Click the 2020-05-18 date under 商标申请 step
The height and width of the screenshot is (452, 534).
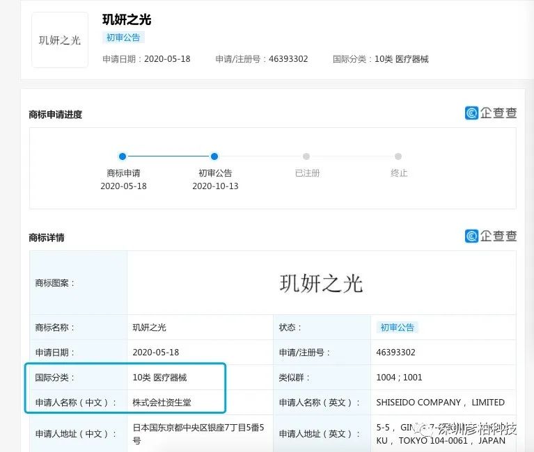click(123, 186)
